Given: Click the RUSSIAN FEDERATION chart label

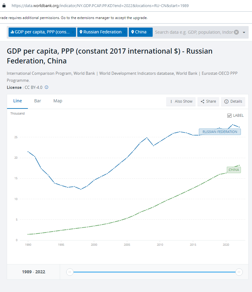Looking at the screenshot, I should [220, 132].
